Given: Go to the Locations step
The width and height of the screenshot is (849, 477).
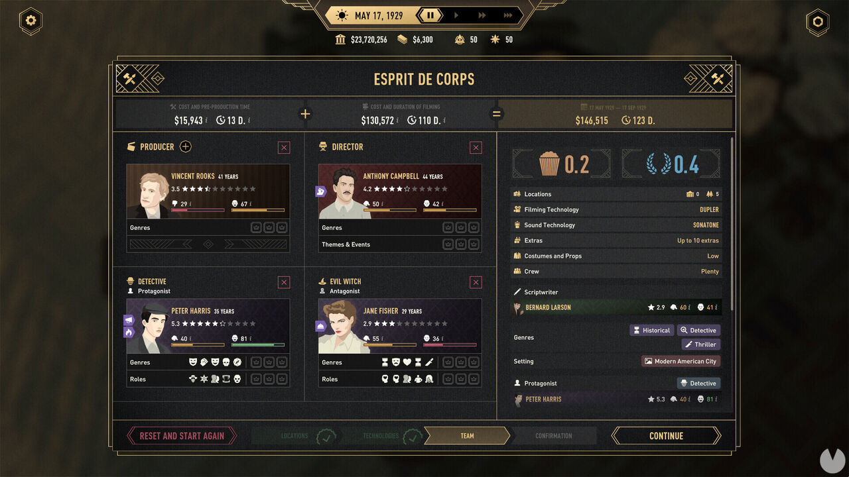Looking at the screenshot, I should coord(296,436).
